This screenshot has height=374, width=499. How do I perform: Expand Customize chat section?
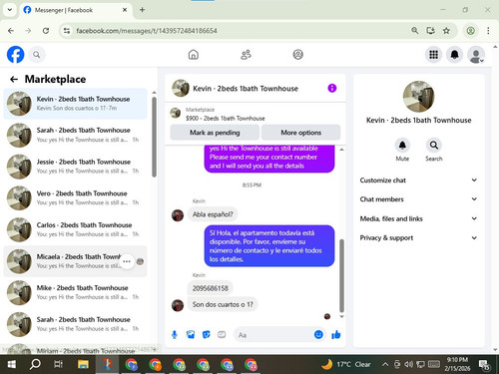click(418, 181)
